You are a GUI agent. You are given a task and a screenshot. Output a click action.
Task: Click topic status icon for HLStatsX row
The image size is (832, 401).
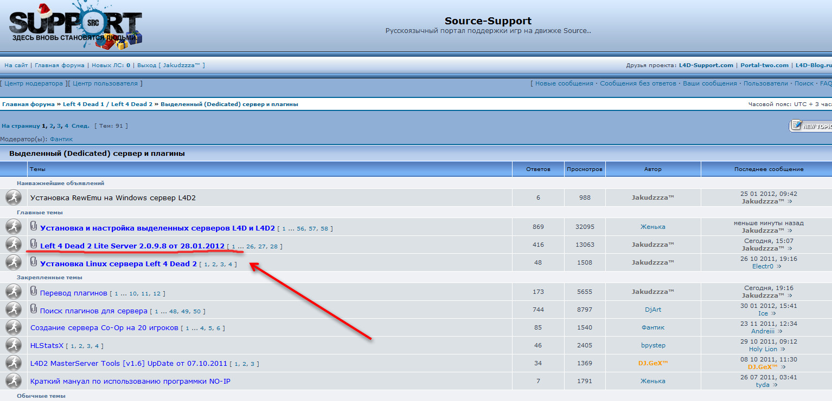[x=14, y=345]
